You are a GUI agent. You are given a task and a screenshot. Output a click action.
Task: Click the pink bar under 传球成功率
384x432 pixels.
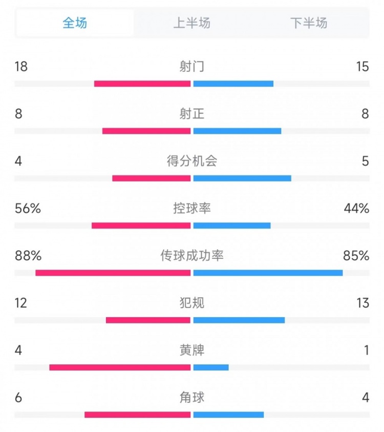(x=113, y=273)
